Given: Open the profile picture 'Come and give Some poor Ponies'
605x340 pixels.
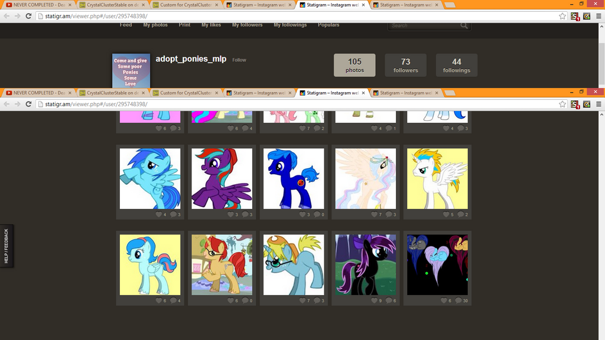Looking at the screenshot, I should 131,71.
